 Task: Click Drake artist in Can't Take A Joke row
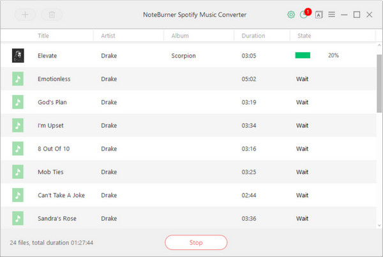point(109,195)
